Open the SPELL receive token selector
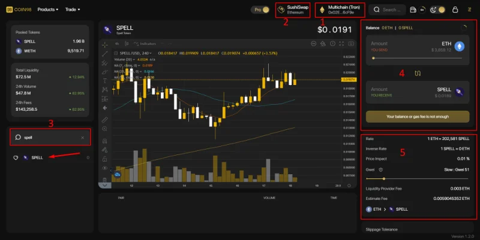The width and height of the screenshot is (480, 240). (x=451, y=92)
